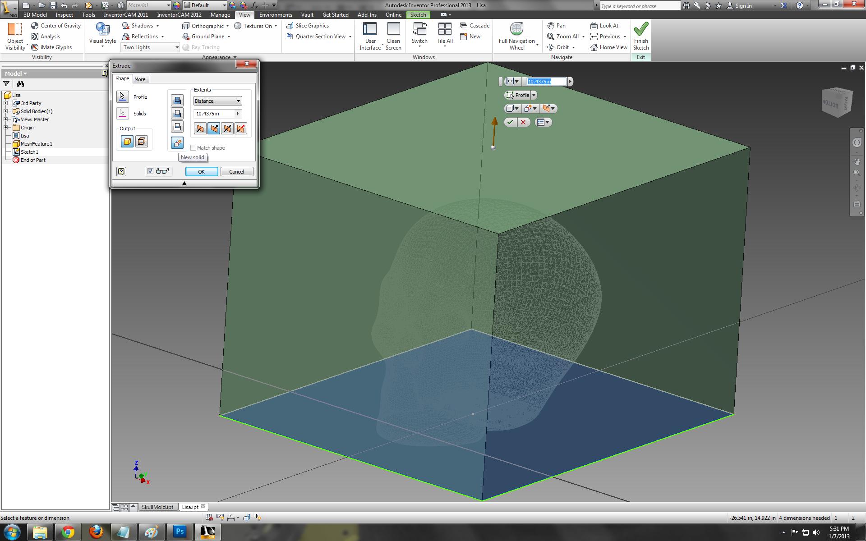Click the Solids selector arrow button
Image resolution: width=866 pixels, height=541 pixels.
point(122,113)
